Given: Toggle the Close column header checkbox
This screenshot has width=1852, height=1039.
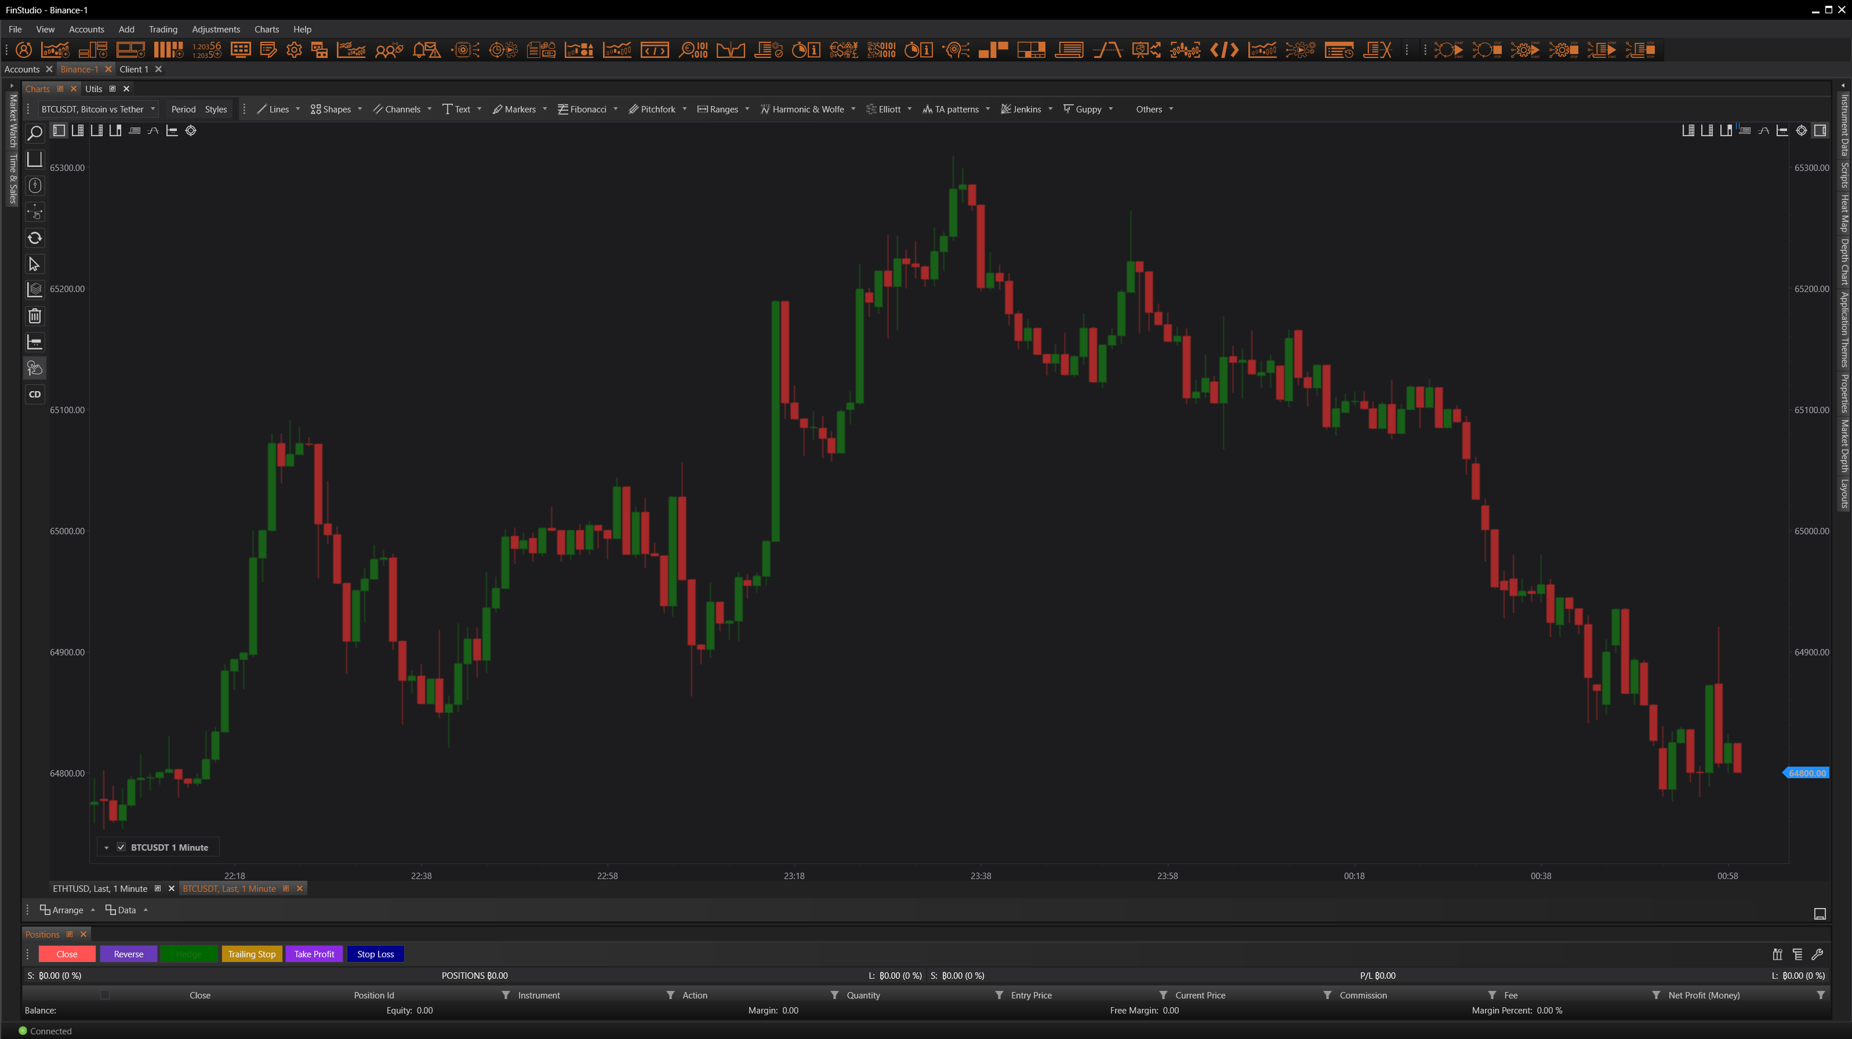Looking at the screenshot, I should [105, 995].
